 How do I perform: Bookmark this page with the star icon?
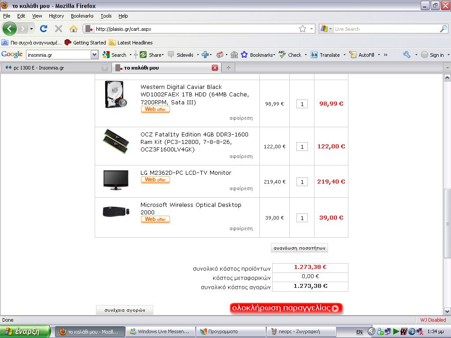(x=302, y=29)
